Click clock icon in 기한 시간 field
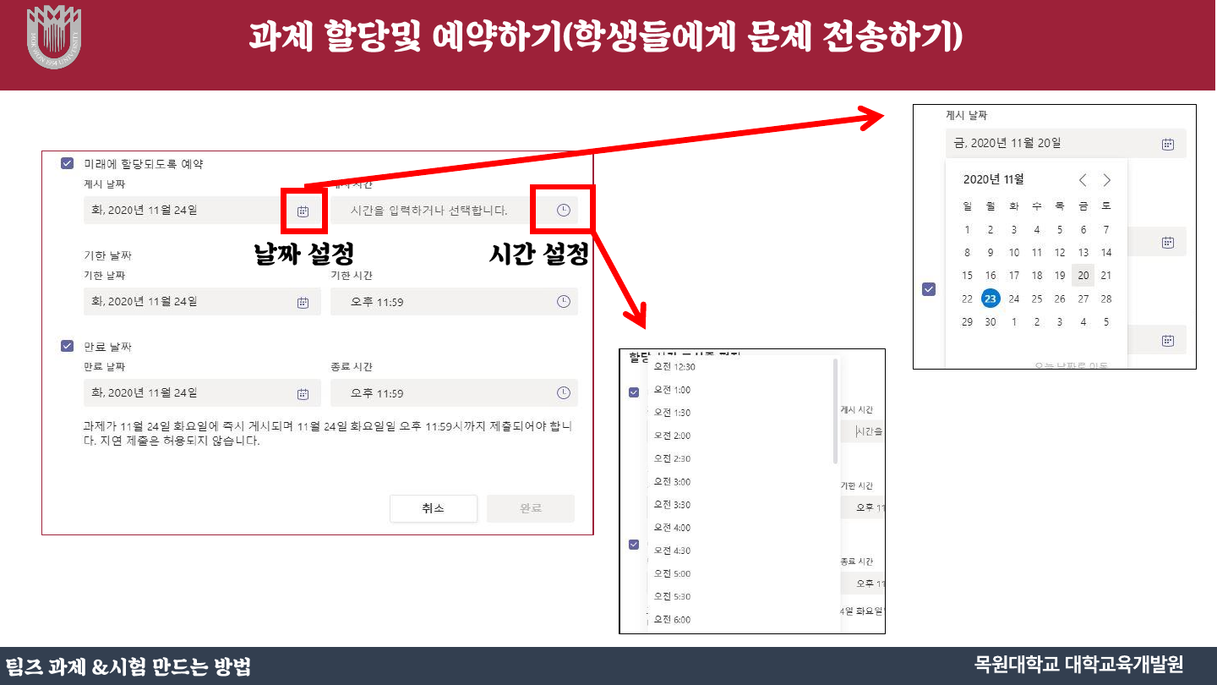1217x685 pixels. (564, 302)
